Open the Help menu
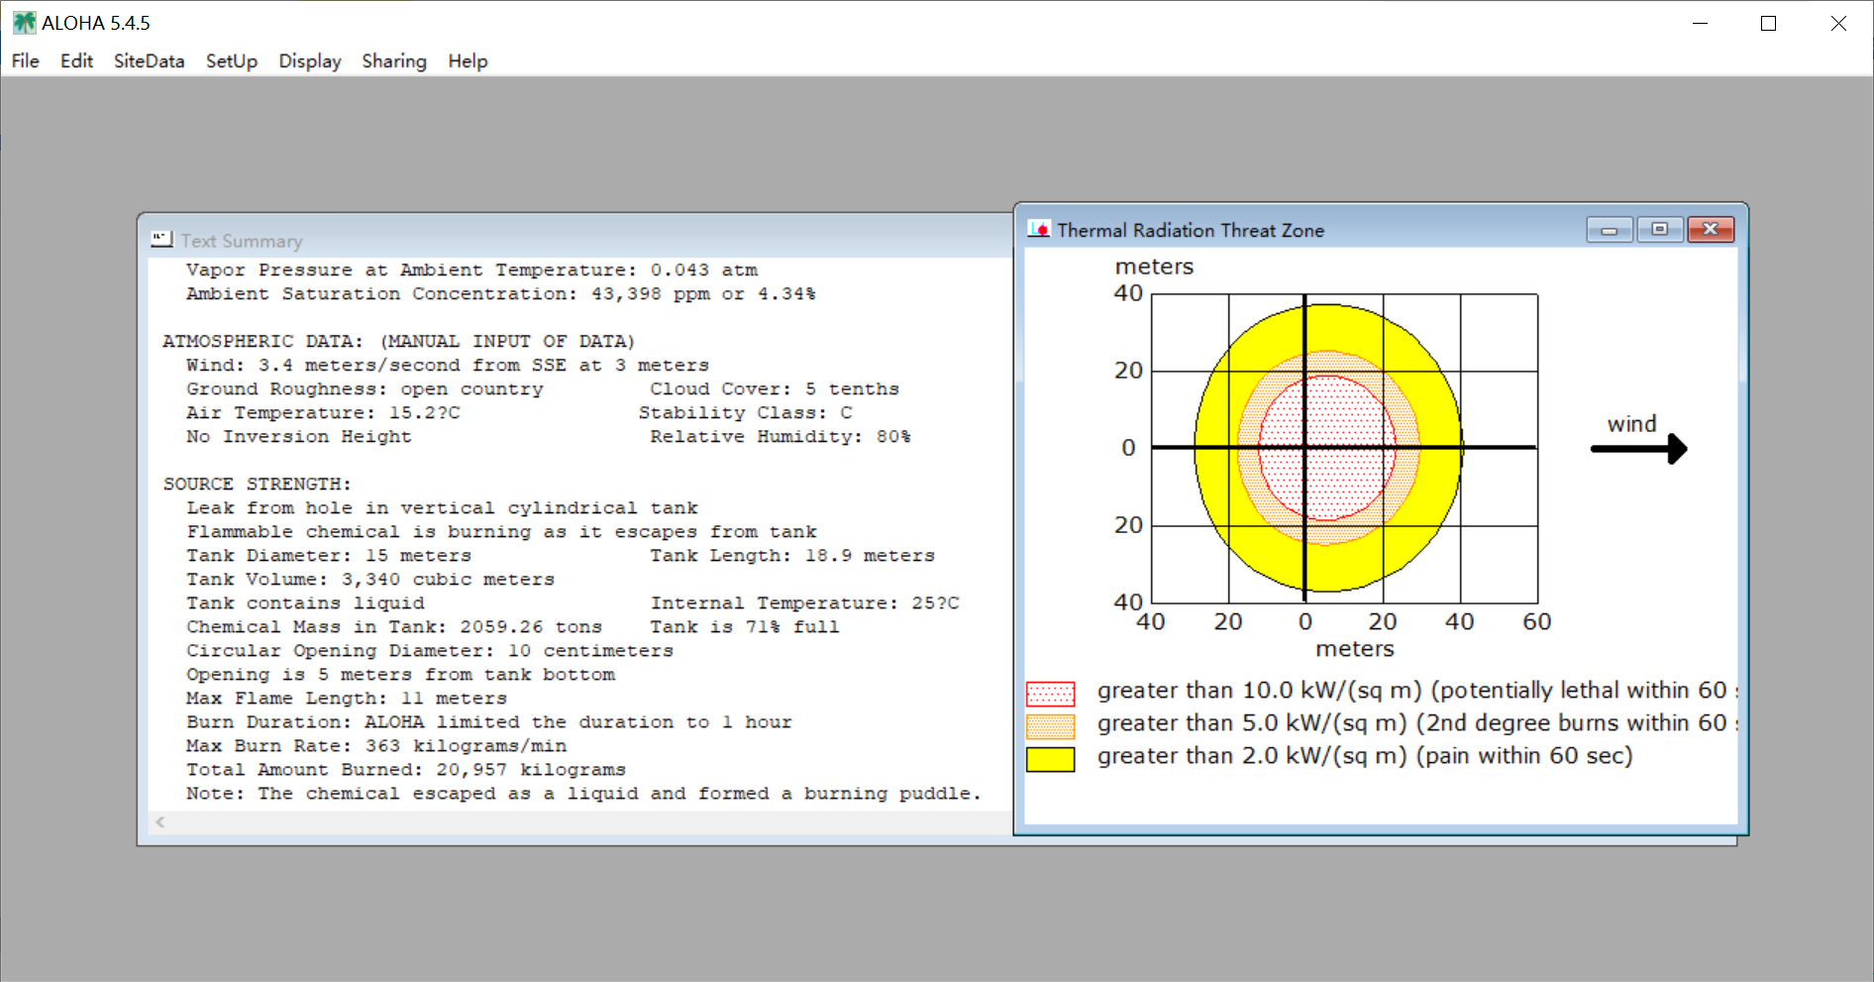 point(468,61)
